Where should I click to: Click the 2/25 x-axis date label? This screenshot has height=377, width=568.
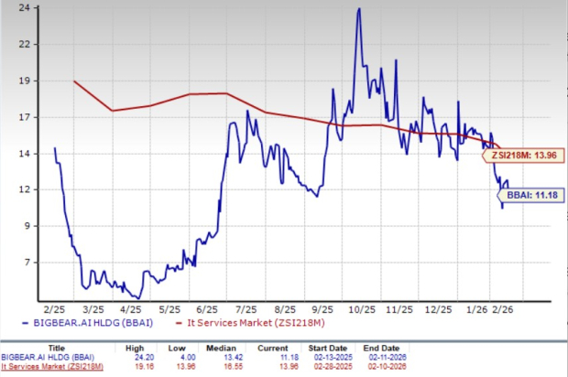click(x=53, y=309)
